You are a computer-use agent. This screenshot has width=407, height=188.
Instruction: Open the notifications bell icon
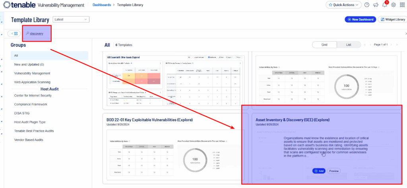[384, 5]
